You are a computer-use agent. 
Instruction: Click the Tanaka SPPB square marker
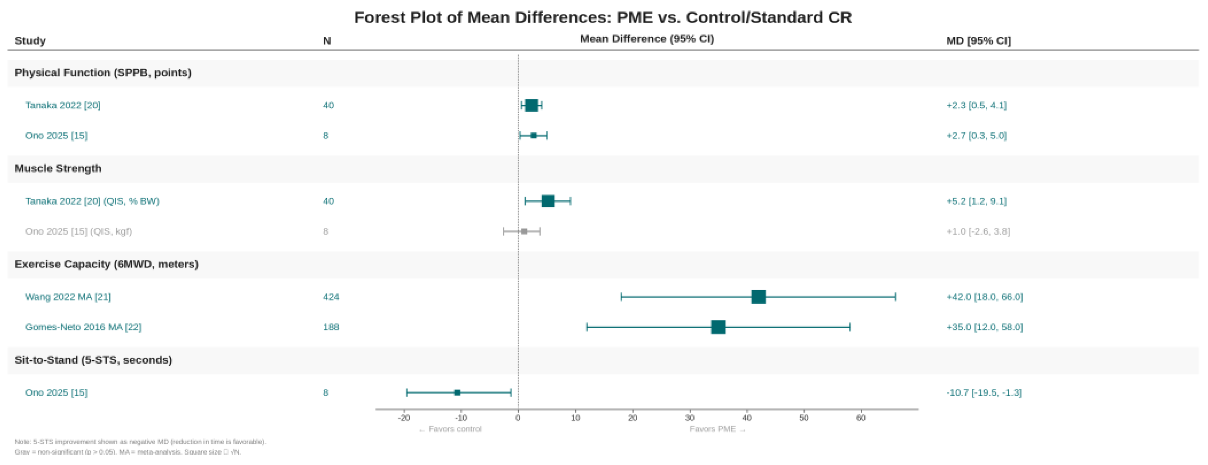point(531,105)
